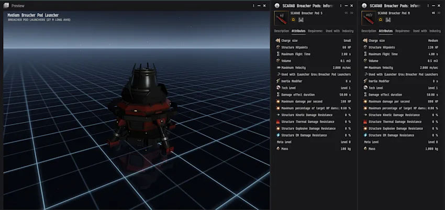The height and width of the screenshot is (210, 445).
Task: Click the Kinetic Damage Resistance icon for Pod M
Action: coord(365,115)
